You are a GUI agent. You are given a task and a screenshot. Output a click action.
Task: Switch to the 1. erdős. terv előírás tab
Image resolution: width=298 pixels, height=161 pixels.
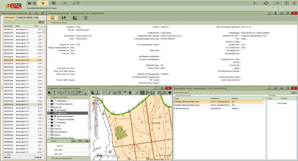pos(24,17)
